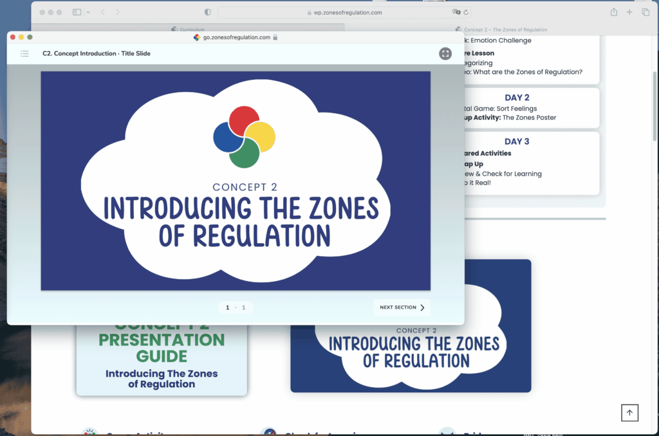The width and height of the screenshot is (659, 436).
Task: Close the presentation popup window
Action: pyautogui.click(x=13, y=37)
